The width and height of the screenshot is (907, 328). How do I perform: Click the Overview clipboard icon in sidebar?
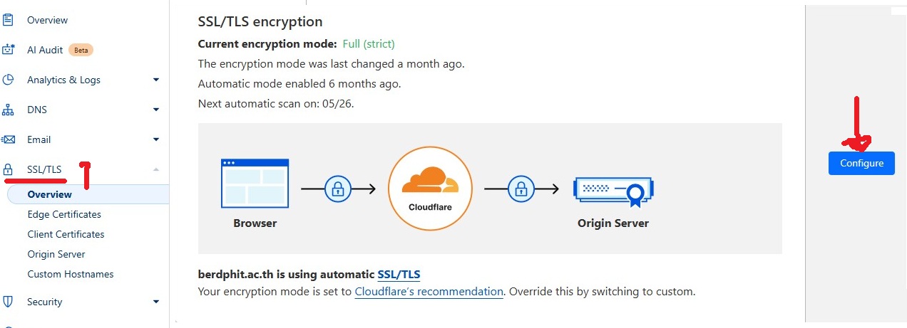pyautogui.click(x=9, y=20)
